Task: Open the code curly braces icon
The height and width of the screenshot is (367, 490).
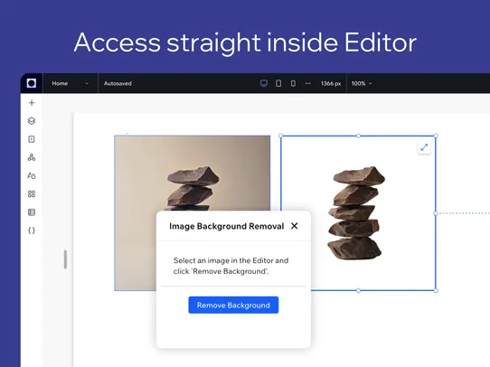Action: pos(32,231)
